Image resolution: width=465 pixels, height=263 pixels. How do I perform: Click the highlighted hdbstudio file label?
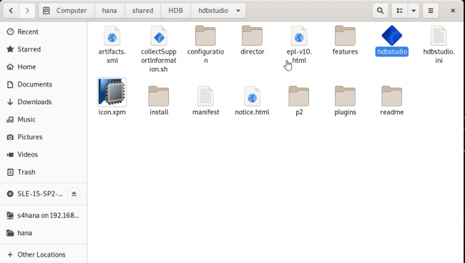392,52
